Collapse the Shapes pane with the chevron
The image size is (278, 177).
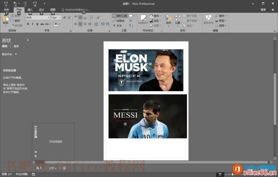28,40
